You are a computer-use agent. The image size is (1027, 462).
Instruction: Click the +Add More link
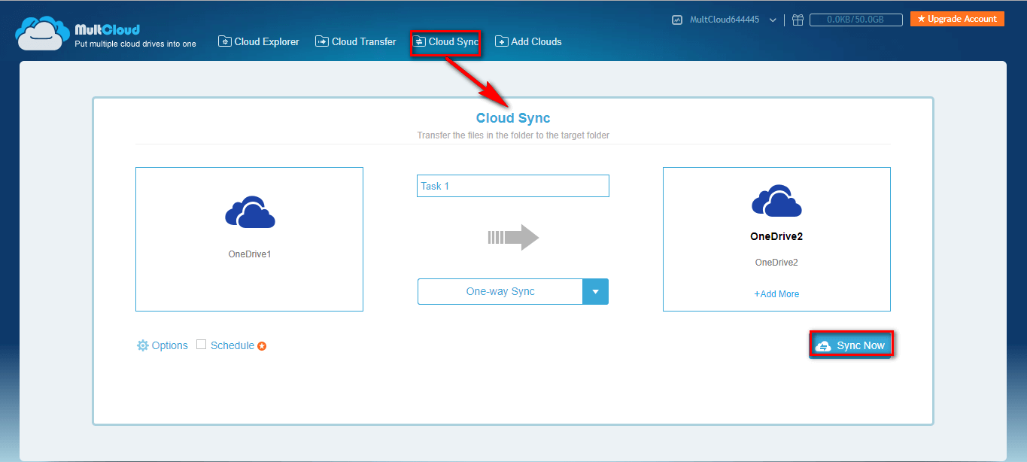pos(776,294)
